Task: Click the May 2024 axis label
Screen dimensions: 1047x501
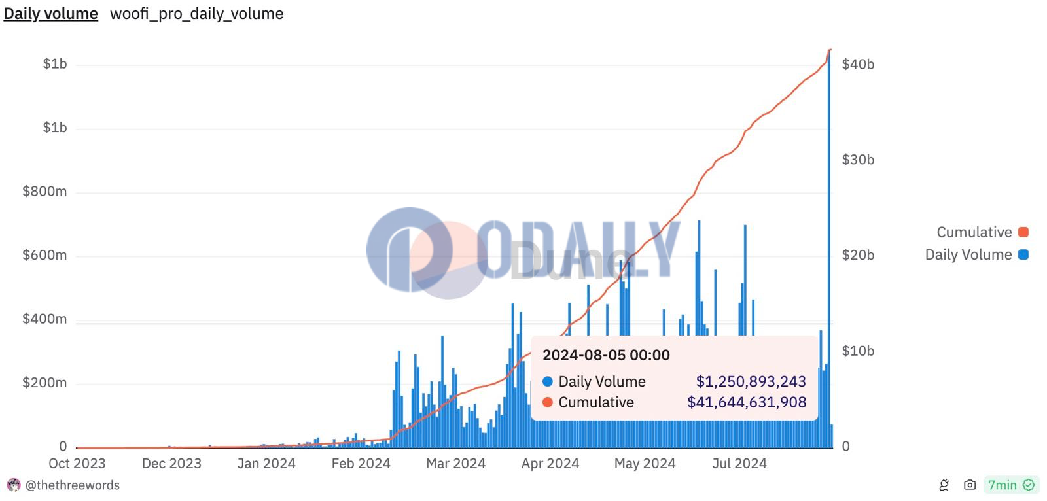Action: pyautogui.click(x=645, y=464)
